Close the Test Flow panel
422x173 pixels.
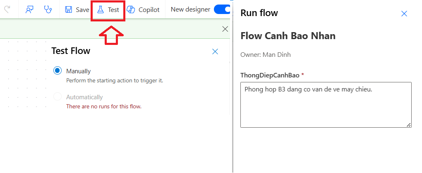click(215, 51)
